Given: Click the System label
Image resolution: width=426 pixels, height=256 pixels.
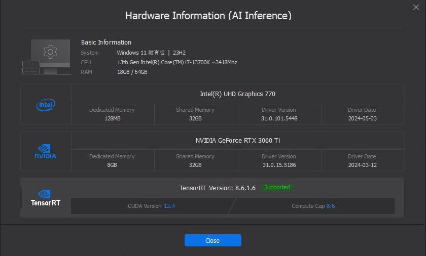Looking at the screenshot, I should [x=90, y=53].
